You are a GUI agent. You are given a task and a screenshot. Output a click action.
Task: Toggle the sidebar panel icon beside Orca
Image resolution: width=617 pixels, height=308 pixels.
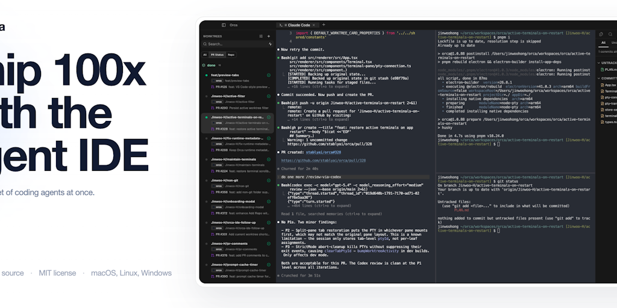[x=224, y=25]
